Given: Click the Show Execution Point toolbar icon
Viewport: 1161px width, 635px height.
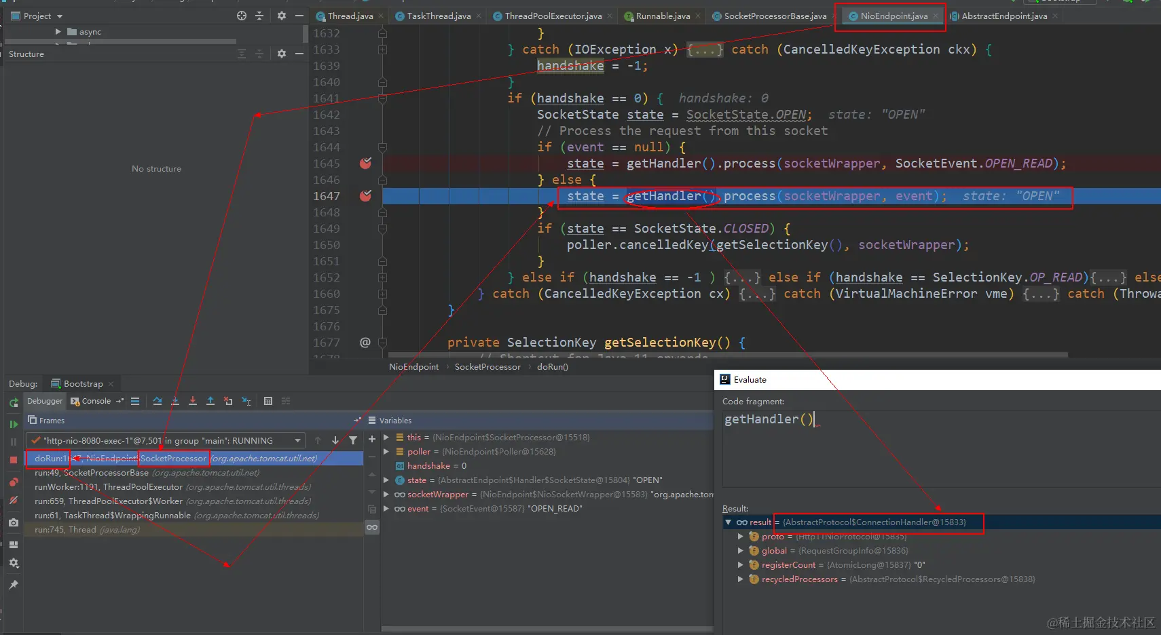Looking at the screenshot, I should [x=135, y=402].
